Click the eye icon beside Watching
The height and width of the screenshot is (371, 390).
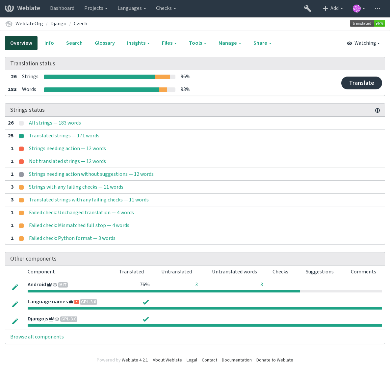coord(350,43)
